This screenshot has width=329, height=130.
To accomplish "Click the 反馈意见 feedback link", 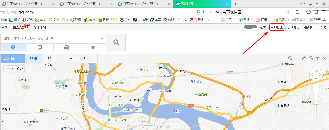I will [293, 27].
